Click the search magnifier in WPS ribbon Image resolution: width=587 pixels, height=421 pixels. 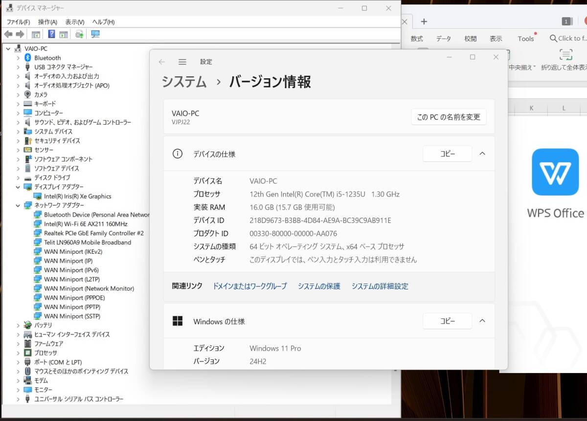(x=553, y=38)
